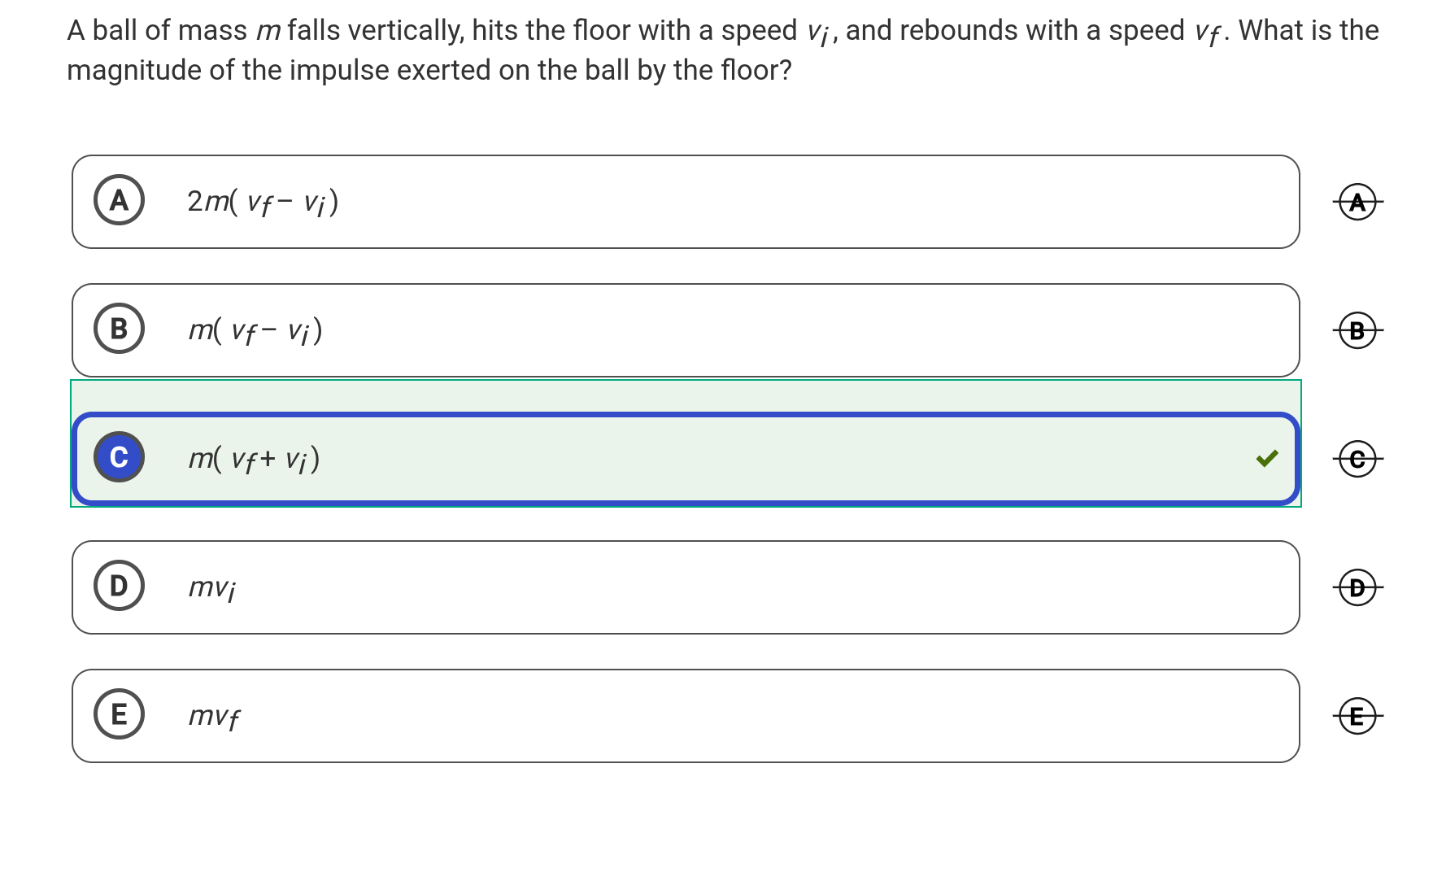The width and height of the screenshot is (1446, 877).
Task: Click empty area inside option E box
Action: click(732, 716)
